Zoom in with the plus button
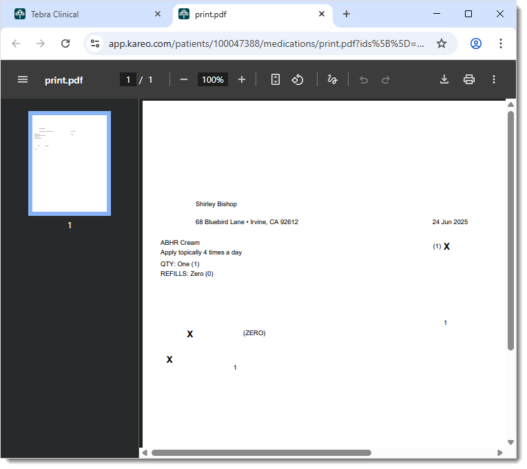This screenshot has height=469, width=527. point(243,80)
